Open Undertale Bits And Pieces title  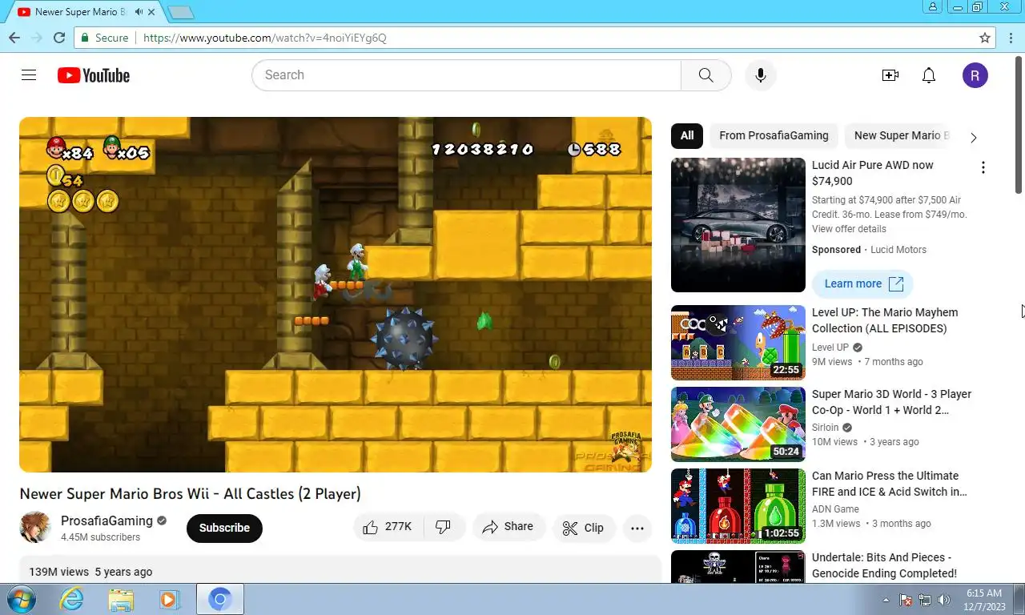[x=884, y=565]
